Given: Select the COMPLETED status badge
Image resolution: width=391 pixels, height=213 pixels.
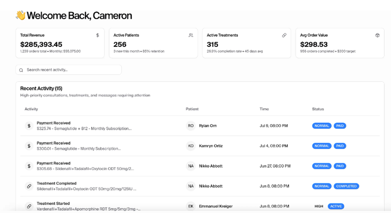Looking at the screenshot, I should tap(346, 186).
